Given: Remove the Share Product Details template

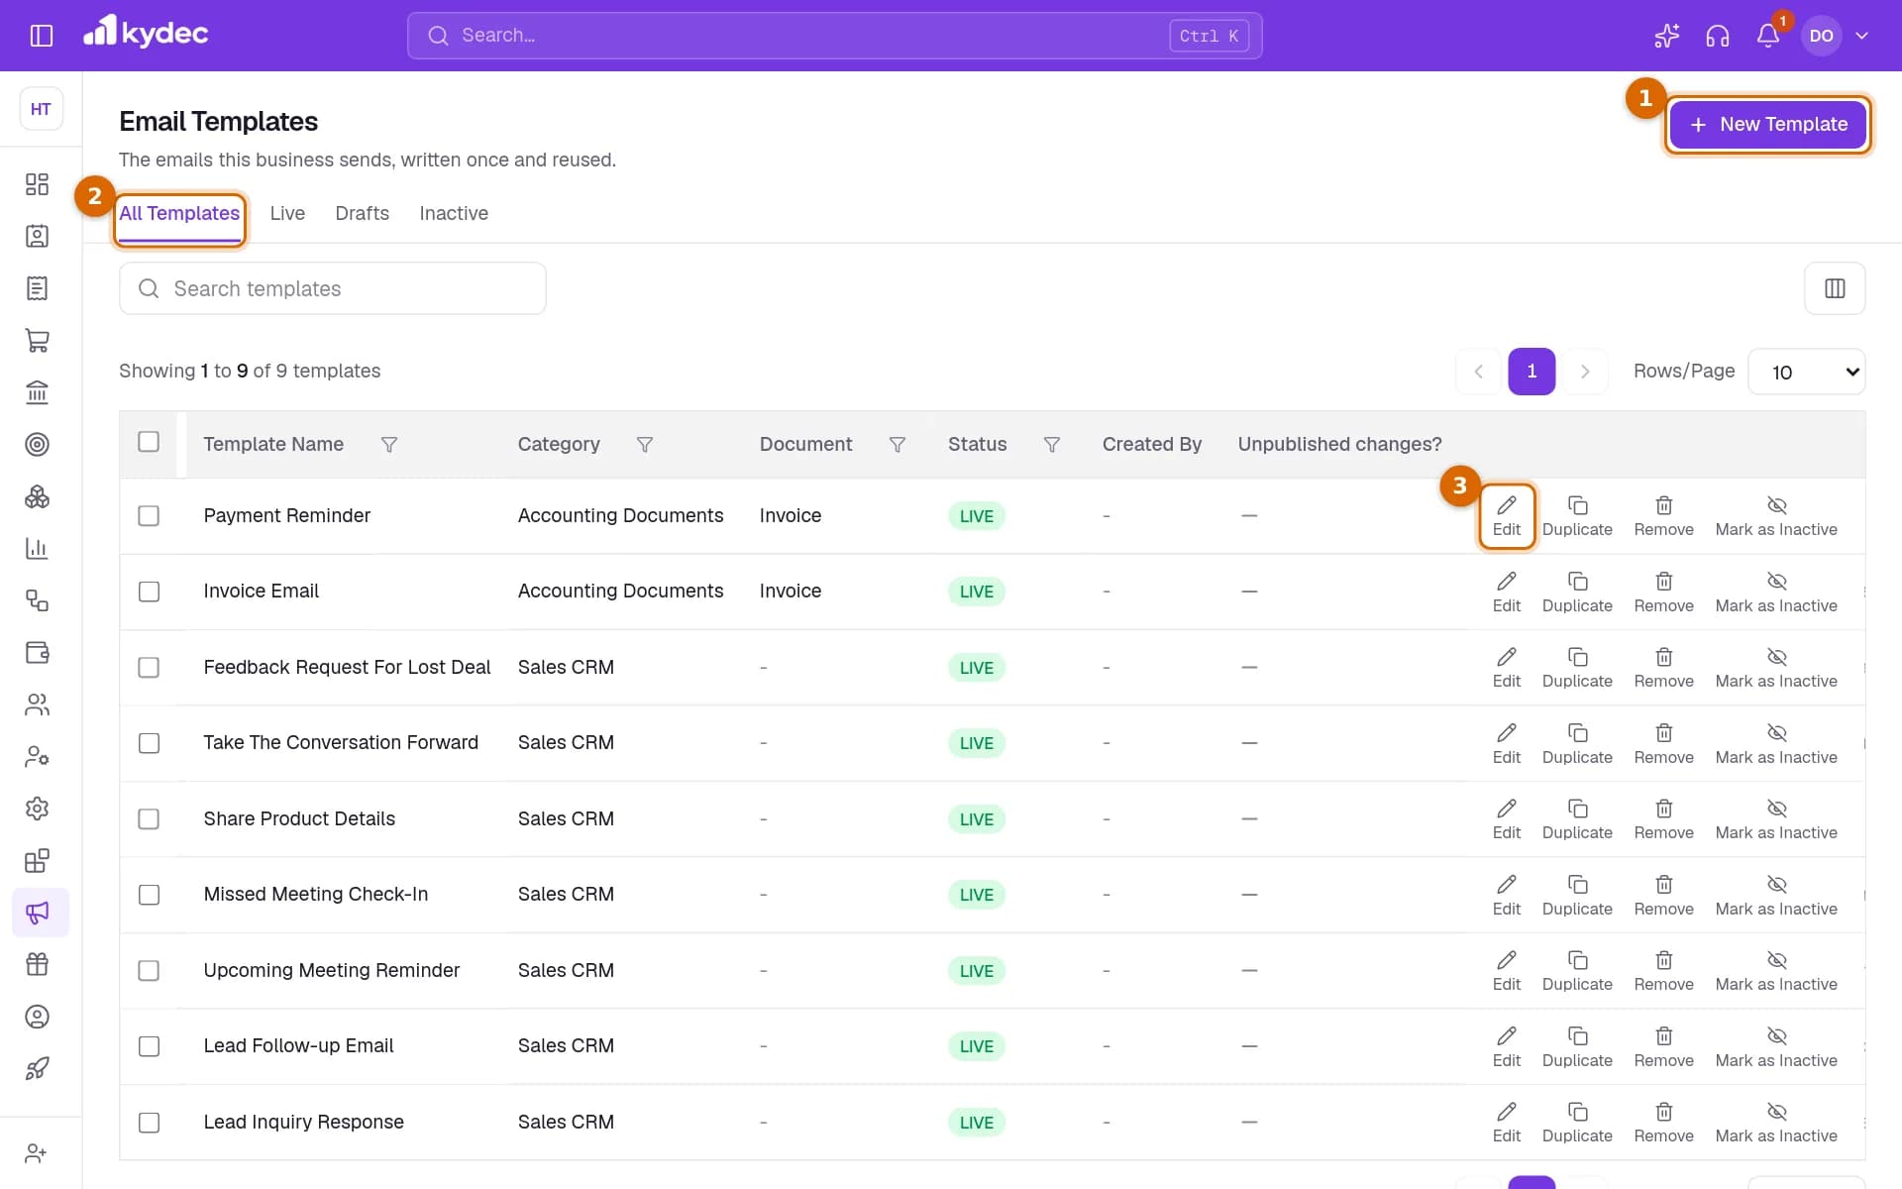Looking at the screenshot, I should 1663,820.
